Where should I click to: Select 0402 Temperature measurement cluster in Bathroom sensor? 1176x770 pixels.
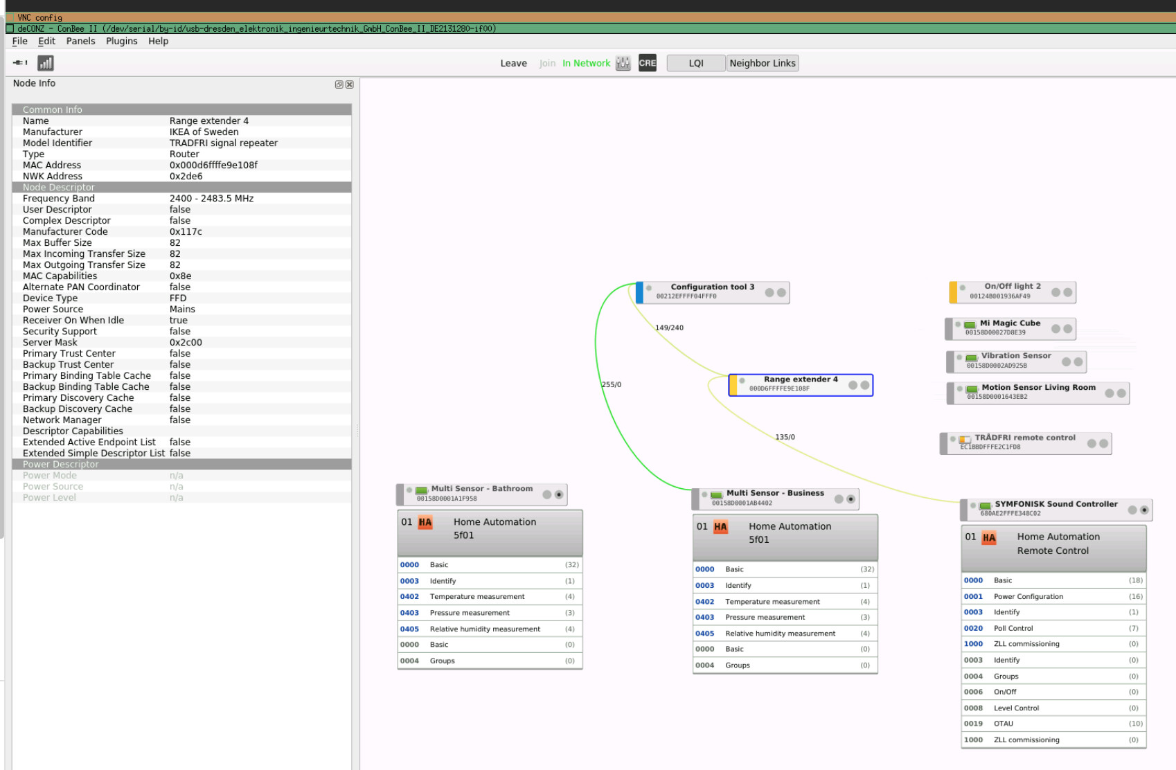click(x=490, y=597)
